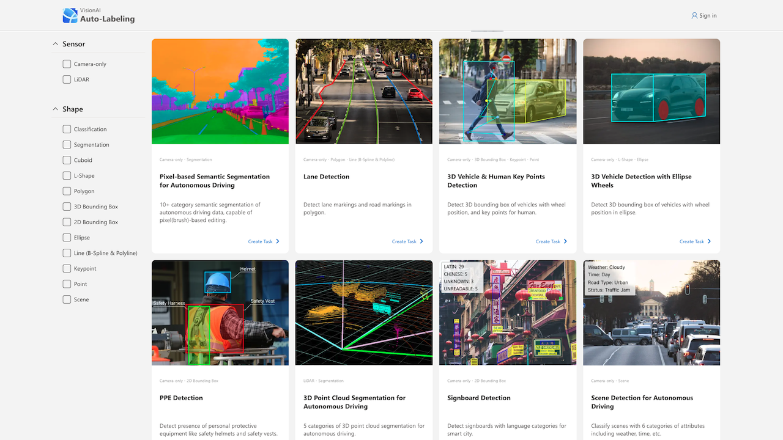
Task: Check the Line (B-Spline & Polyline) filter
Action: tap(67, 253)
